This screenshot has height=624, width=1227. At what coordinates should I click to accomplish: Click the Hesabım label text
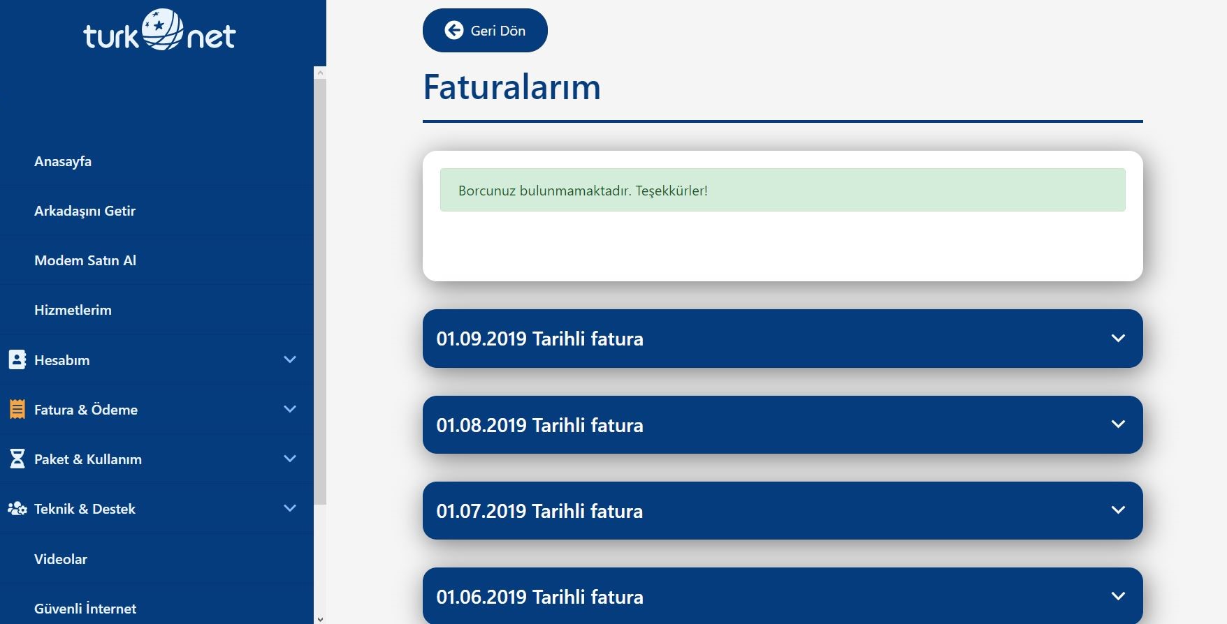[62, 360]
